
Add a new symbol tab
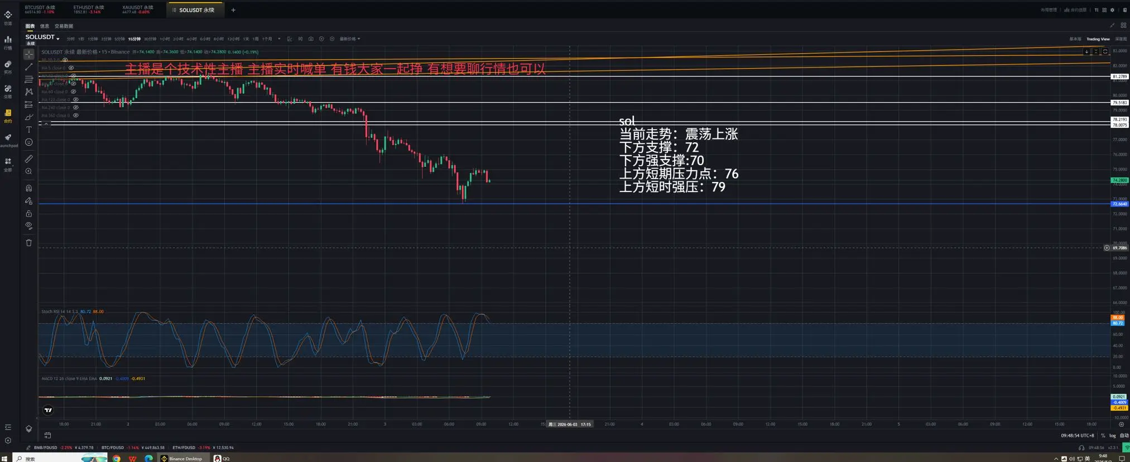point(233,10)
